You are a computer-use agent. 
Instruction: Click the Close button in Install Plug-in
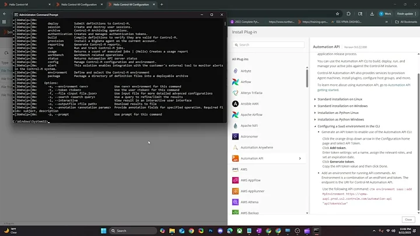[x=408, y=220]
